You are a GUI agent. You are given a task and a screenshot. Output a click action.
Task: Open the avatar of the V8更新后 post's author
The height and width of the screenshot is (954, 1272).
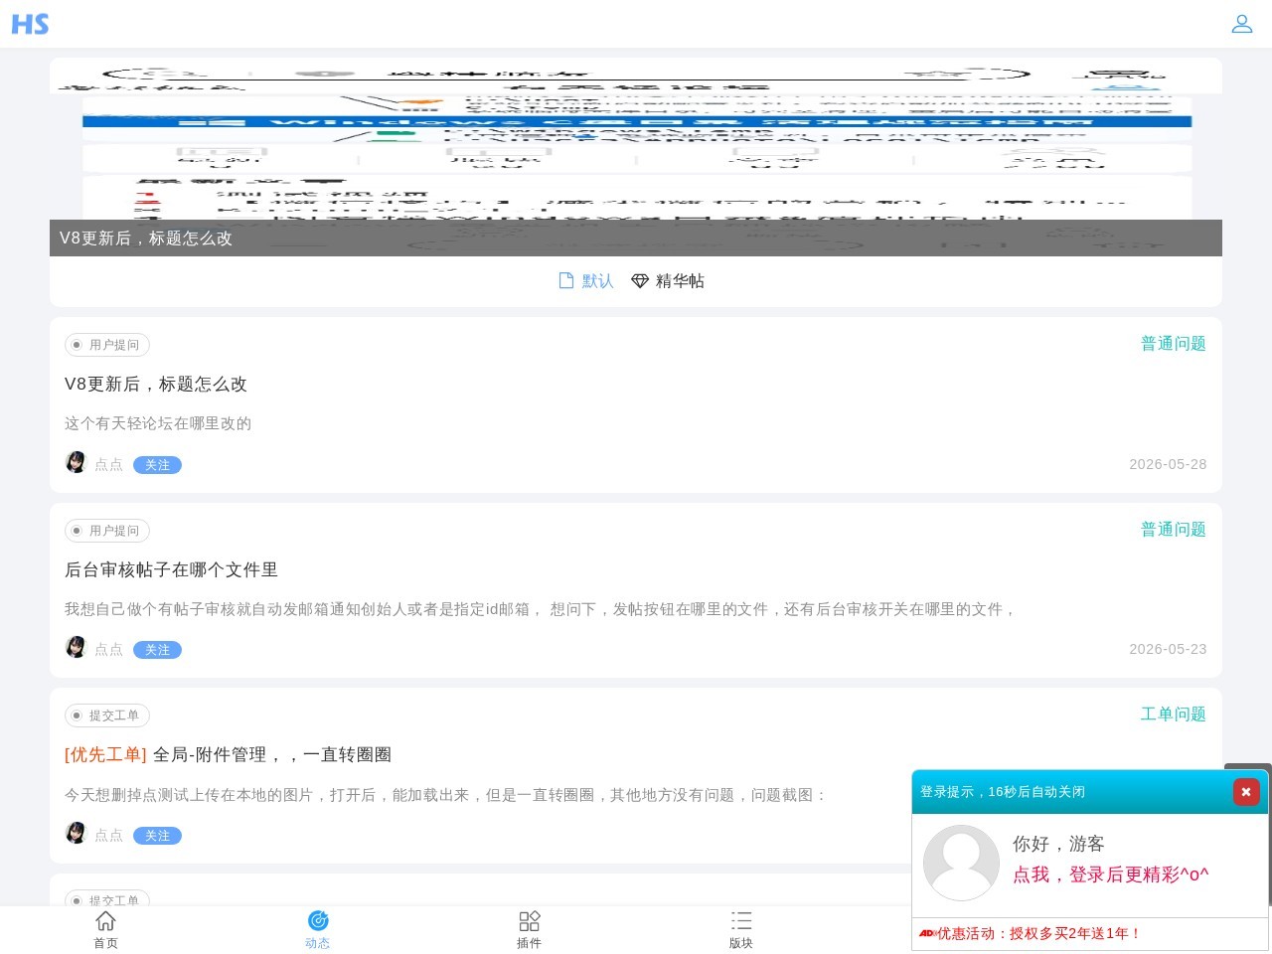click(x=77, y=462)
